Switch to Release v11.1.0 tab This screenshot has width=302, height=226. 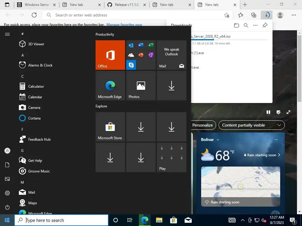pos(127,5)
